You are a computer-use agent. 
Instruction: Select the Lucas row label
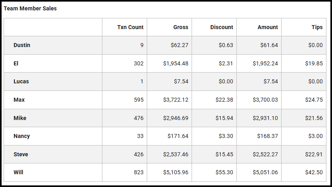pos(21,81)
